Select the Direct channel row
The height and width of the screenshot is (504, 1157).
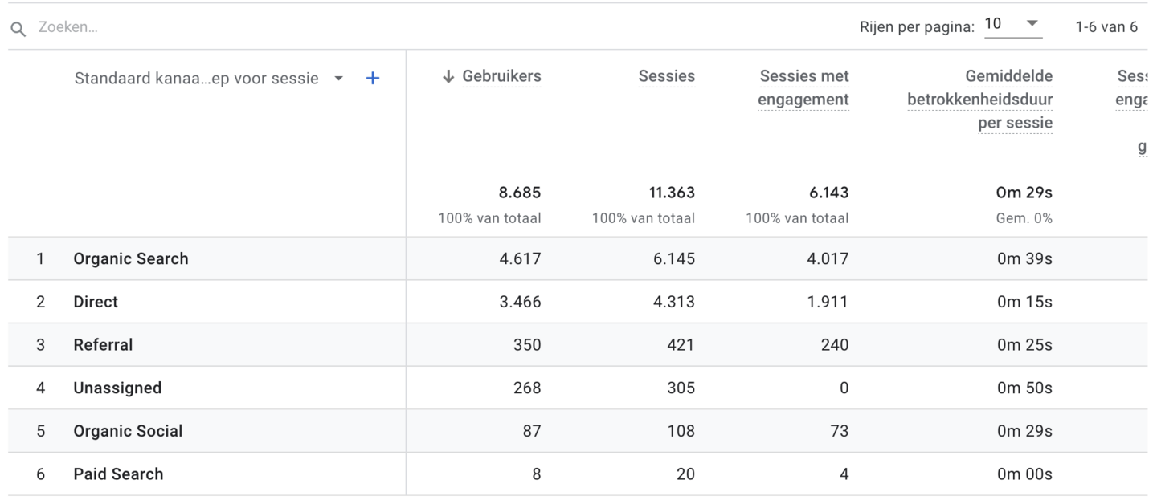96,302
